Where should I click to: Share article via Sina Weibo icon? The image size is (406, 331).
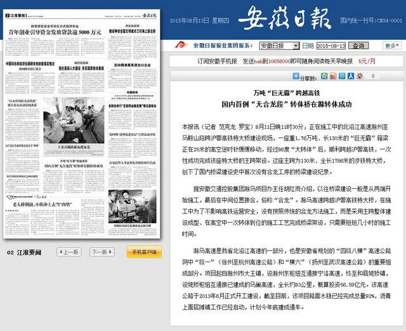[x=333, y=78]
